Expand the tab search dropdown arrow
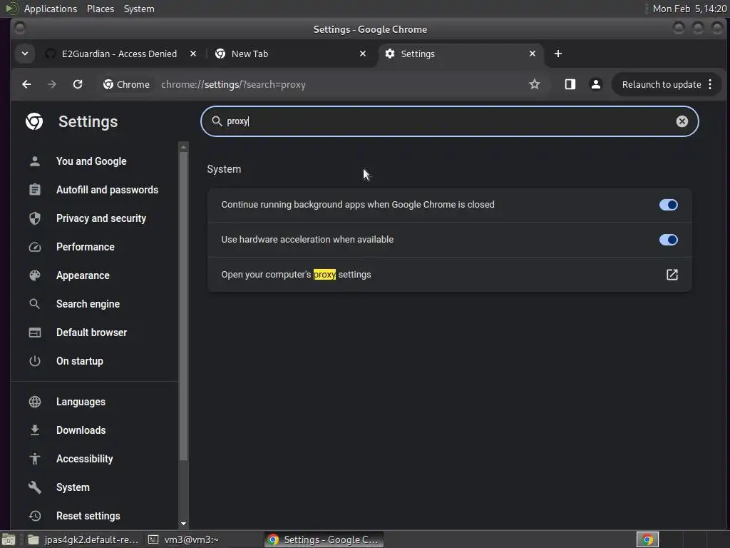Image resolution: width=730 pixels, height=548 pixels. 25,54
